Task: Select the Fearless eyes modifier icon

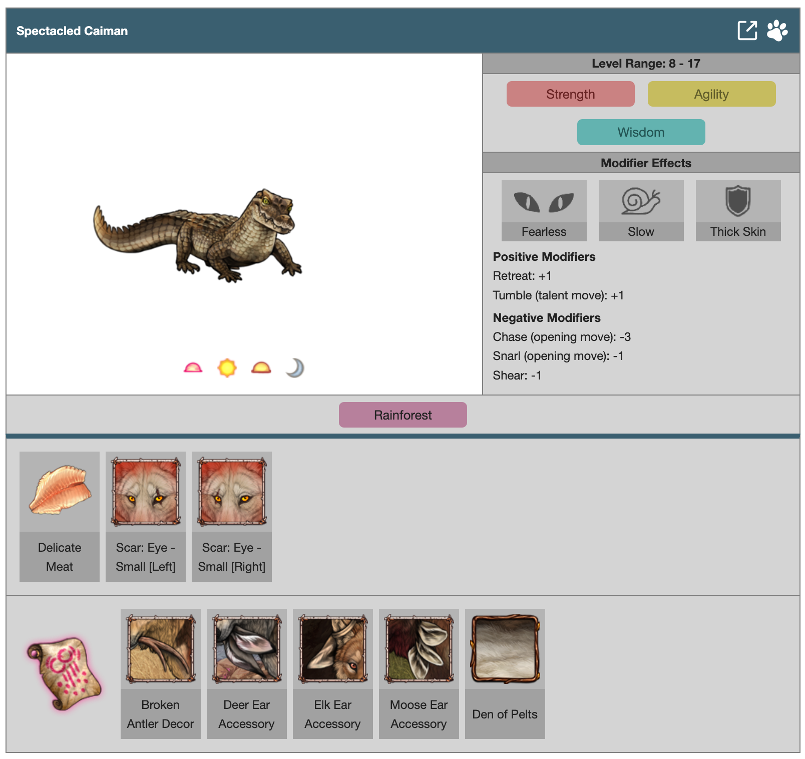Action: pos(544,202)
